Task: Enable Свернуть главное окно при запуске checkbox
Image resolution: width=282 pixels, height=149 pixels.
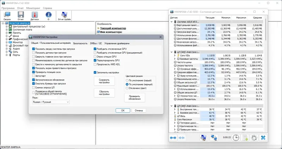Action: coord(33,56)
